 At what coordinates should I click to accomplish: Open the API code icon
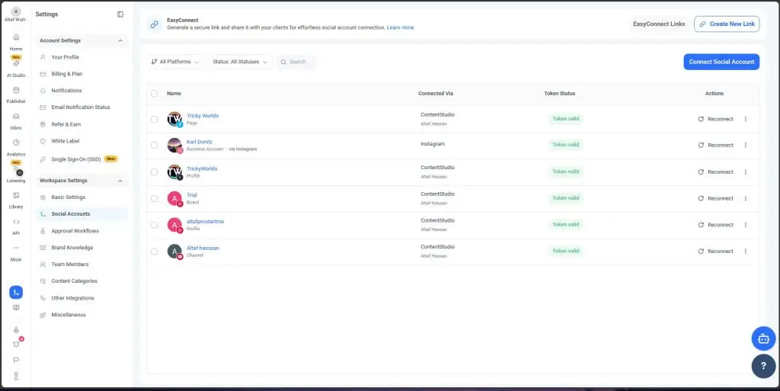click(x=16, y=222)
